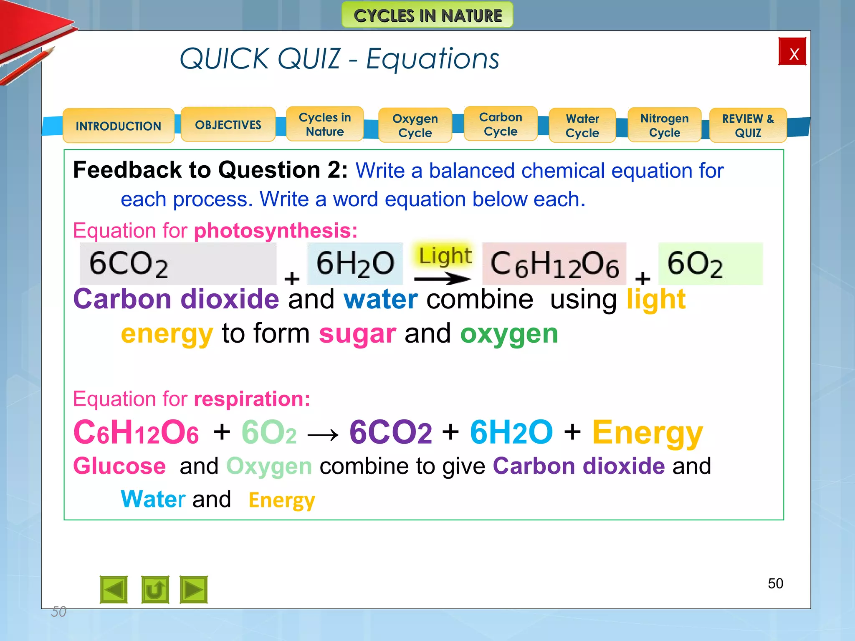This screenshot has height=641, width=855.
Task: Switch to the OBJECTIVES tab
Action: [x=228, y=124]
